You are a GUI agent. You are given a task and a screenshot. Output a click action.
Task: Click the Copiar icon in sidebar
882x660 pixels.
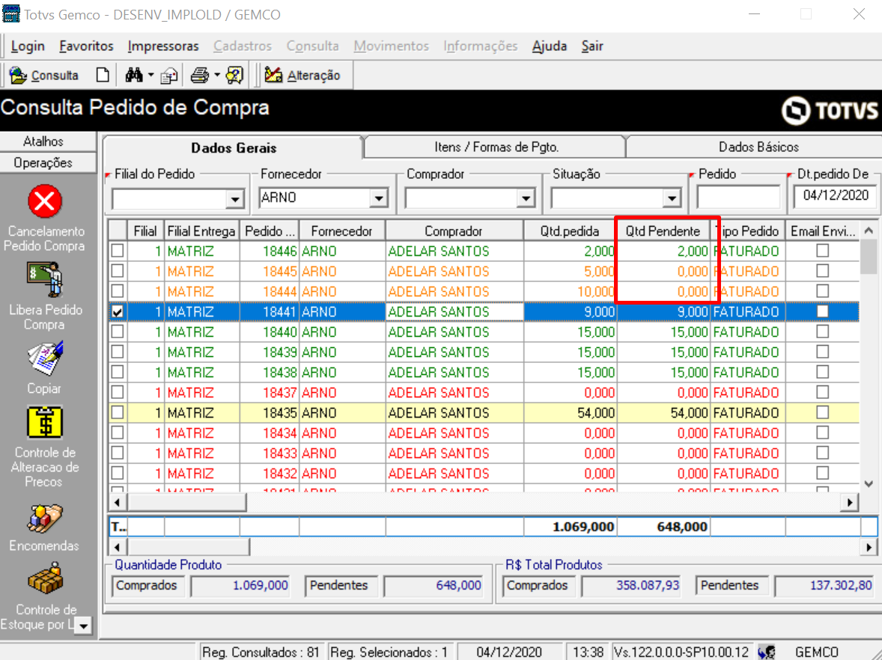click(44, 358)
